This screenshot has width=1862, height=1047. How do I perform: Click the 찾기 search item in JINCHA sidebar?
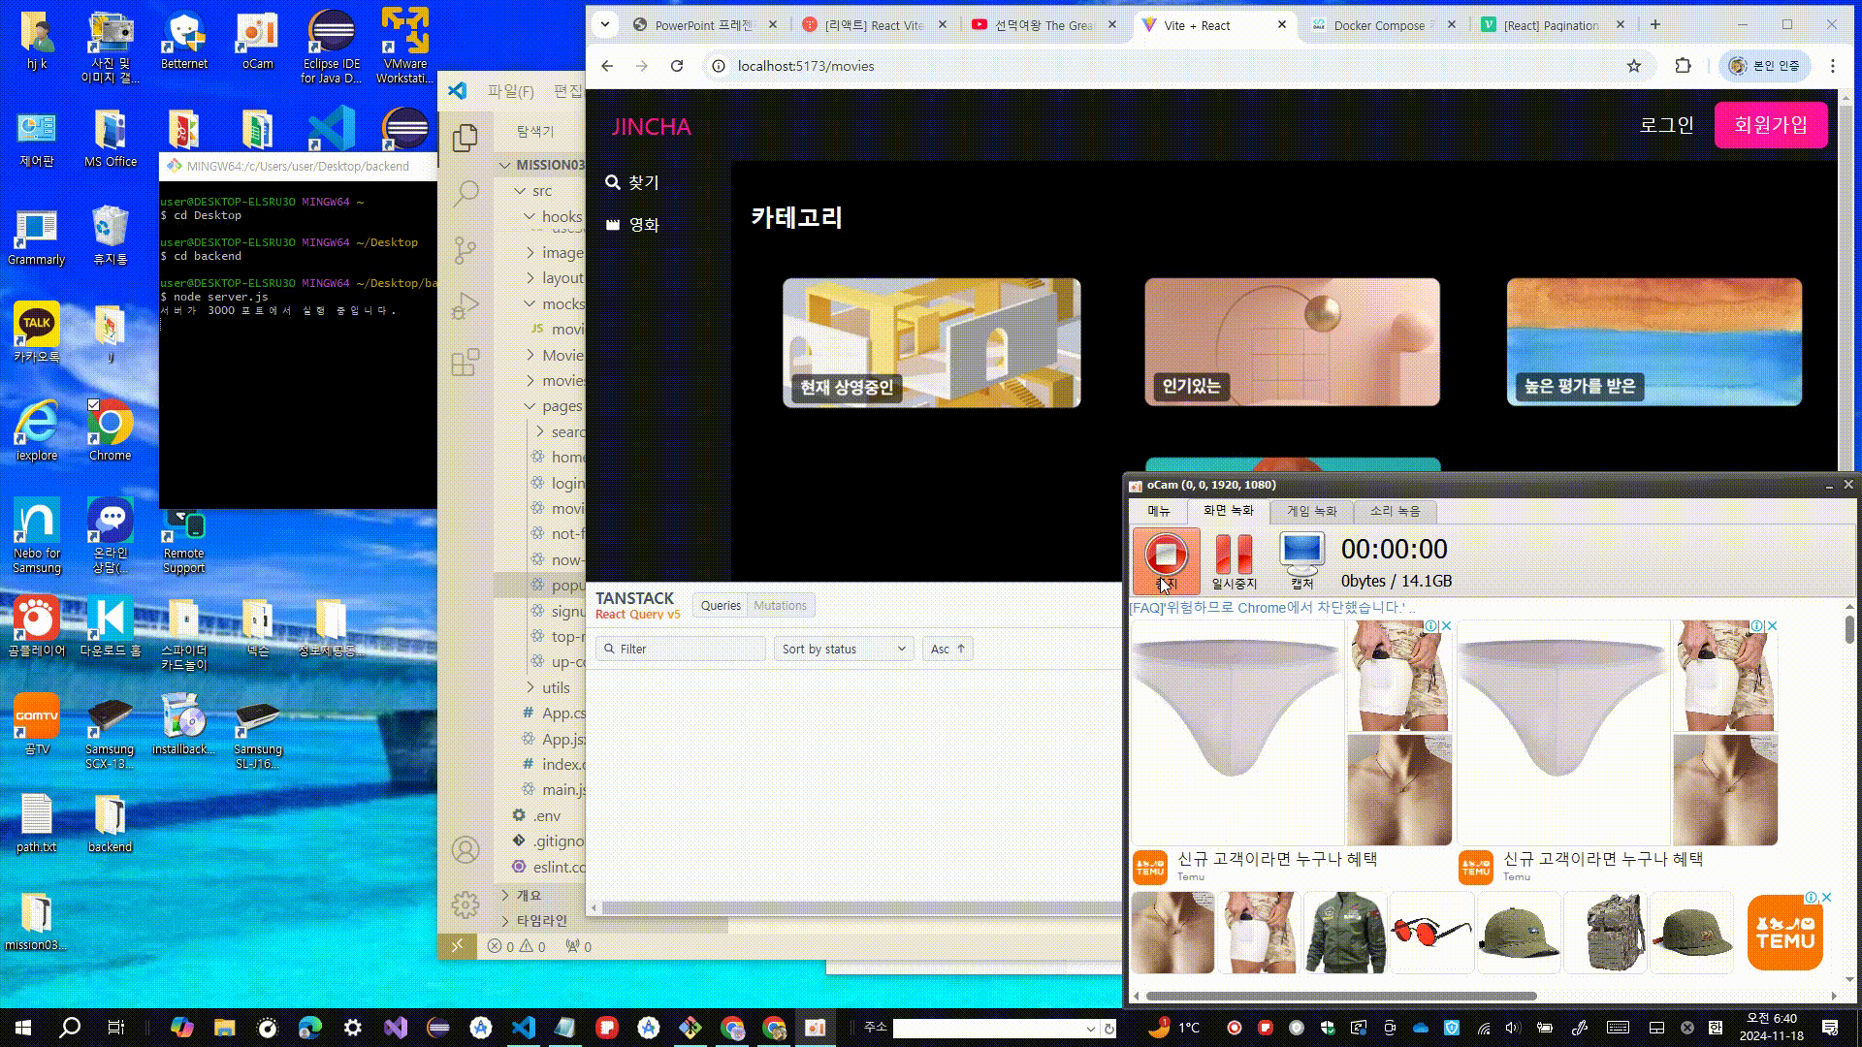[632, 182]
